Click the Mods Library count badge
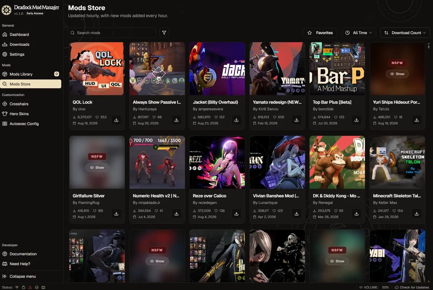Viewport: 433px width, 290px height. tap(57, 74)
